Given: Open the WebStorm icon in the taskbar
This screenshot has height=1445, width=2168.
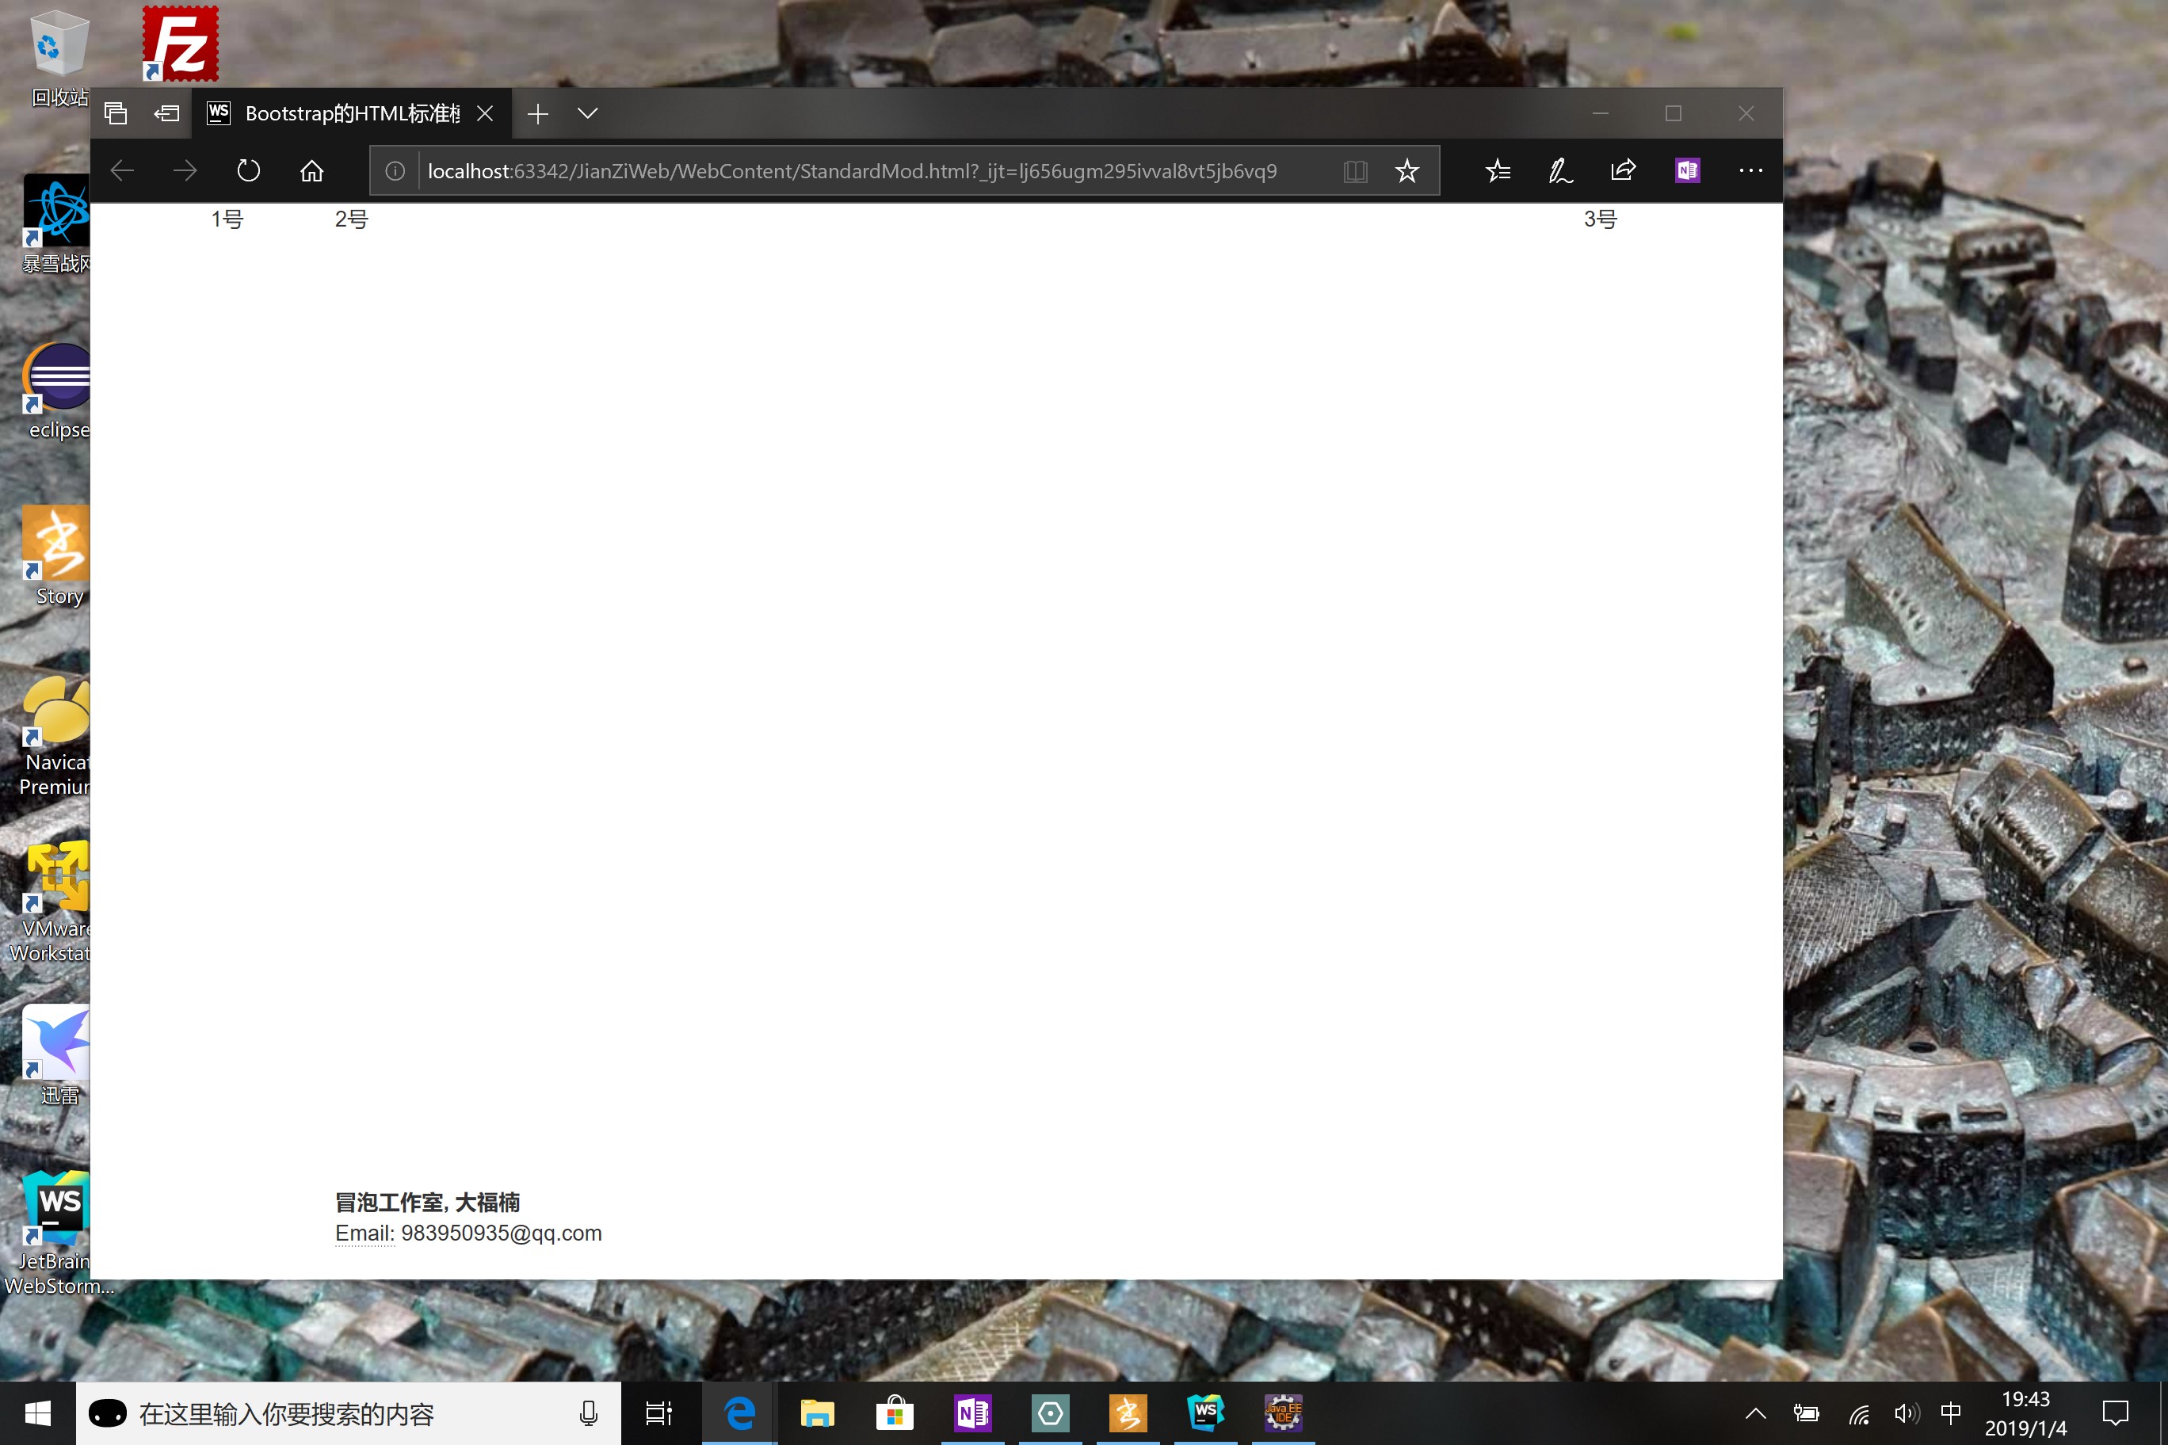Looking at the screenshot, I should click(1204, 1413).
